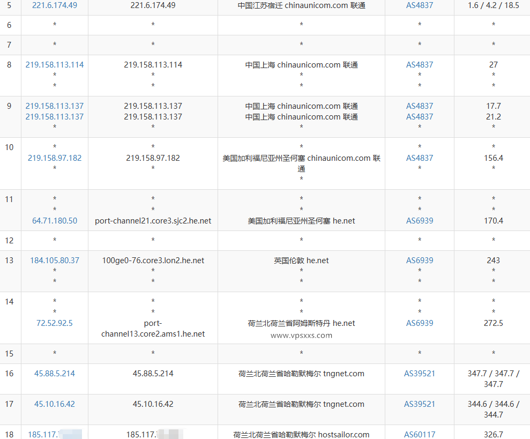530x439 pixels.
Task: Click first 219.158.113.137 link in hop 9
Action: [x=55, y=106]
